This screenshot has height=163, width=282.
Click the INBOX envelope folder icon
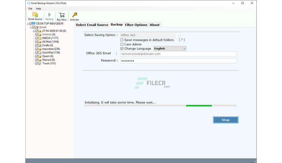[x=39, y=38]
